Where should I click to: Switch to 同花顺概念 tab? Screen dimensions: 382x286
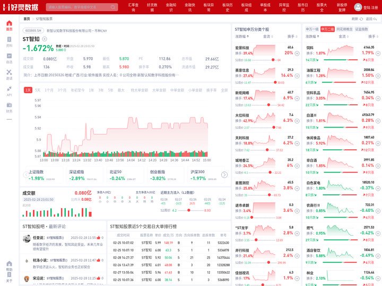click(344, 29)
